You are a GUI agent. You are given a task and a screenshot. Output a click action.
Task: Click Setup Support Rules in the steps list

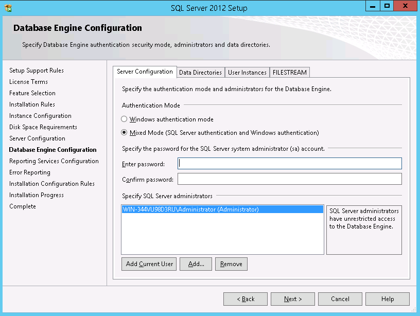pyautogui.click(x=37, y=71)
